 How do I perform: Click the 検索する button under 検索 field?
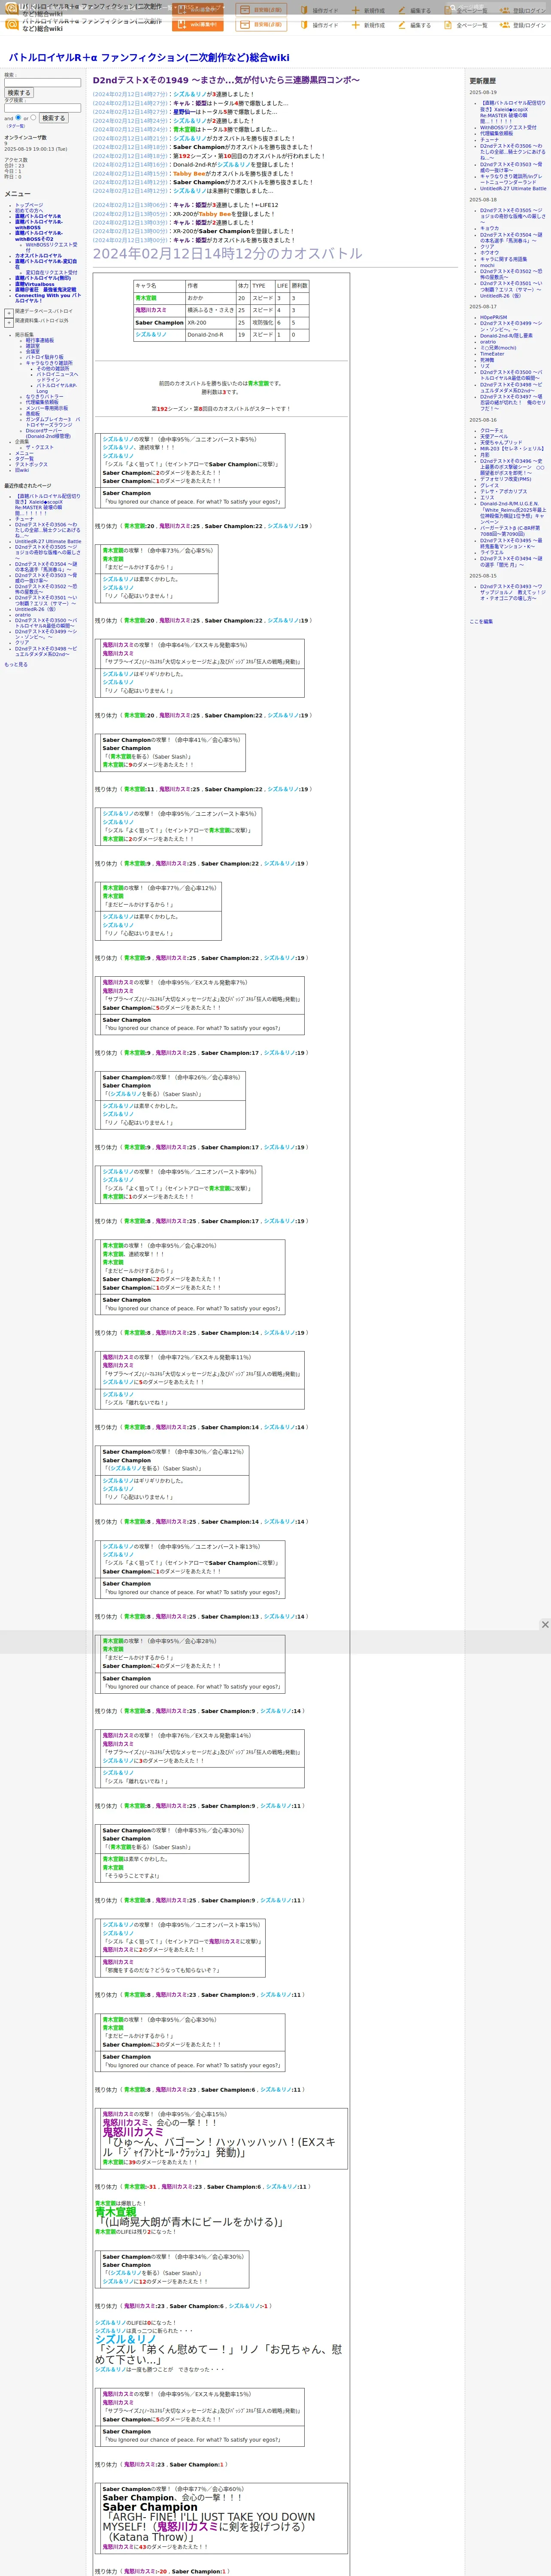point(19,93)
